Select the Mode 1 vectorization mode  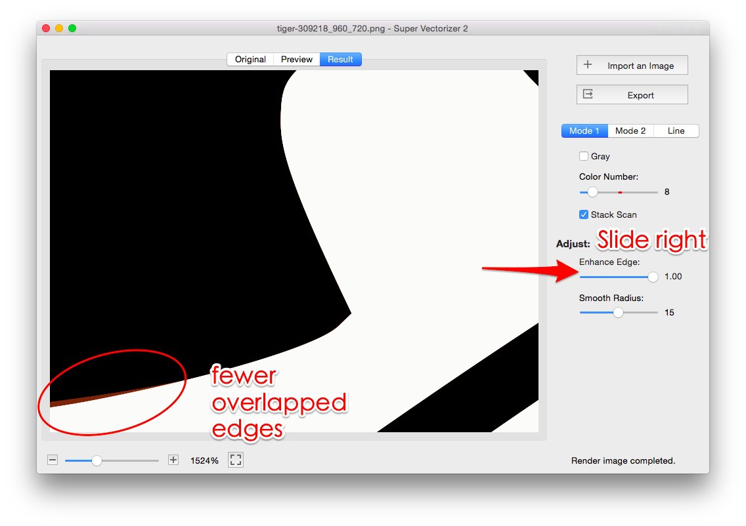(x=584, y=131)
